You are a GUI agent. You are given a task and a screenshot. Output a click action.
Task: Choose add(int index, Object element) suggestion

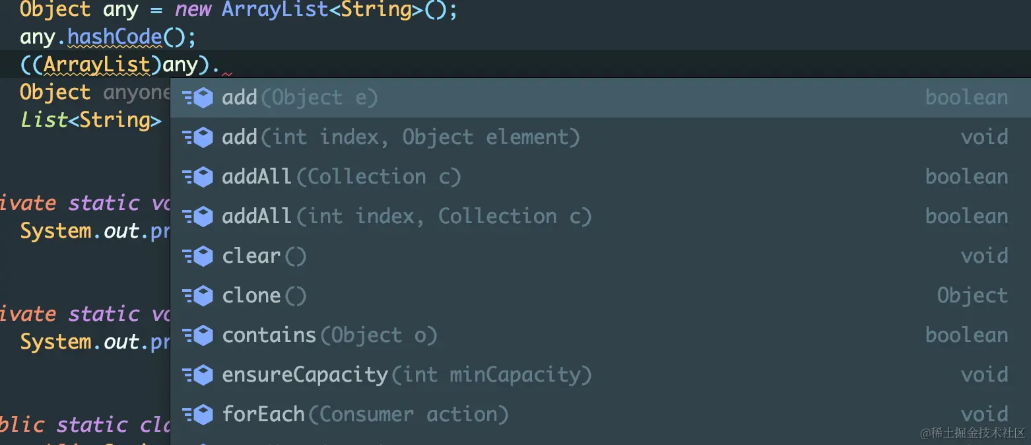coord(401,137)
